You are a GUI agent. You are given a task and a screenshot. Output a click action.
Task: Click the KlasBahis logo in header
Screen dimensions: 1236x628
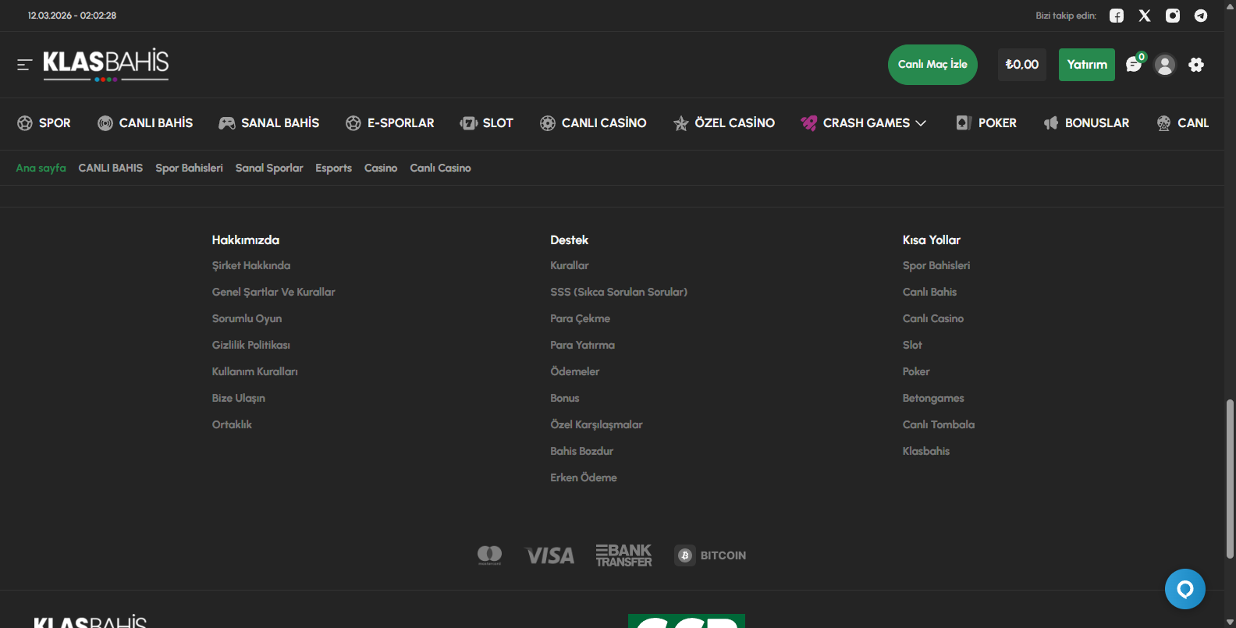[105, 64]
